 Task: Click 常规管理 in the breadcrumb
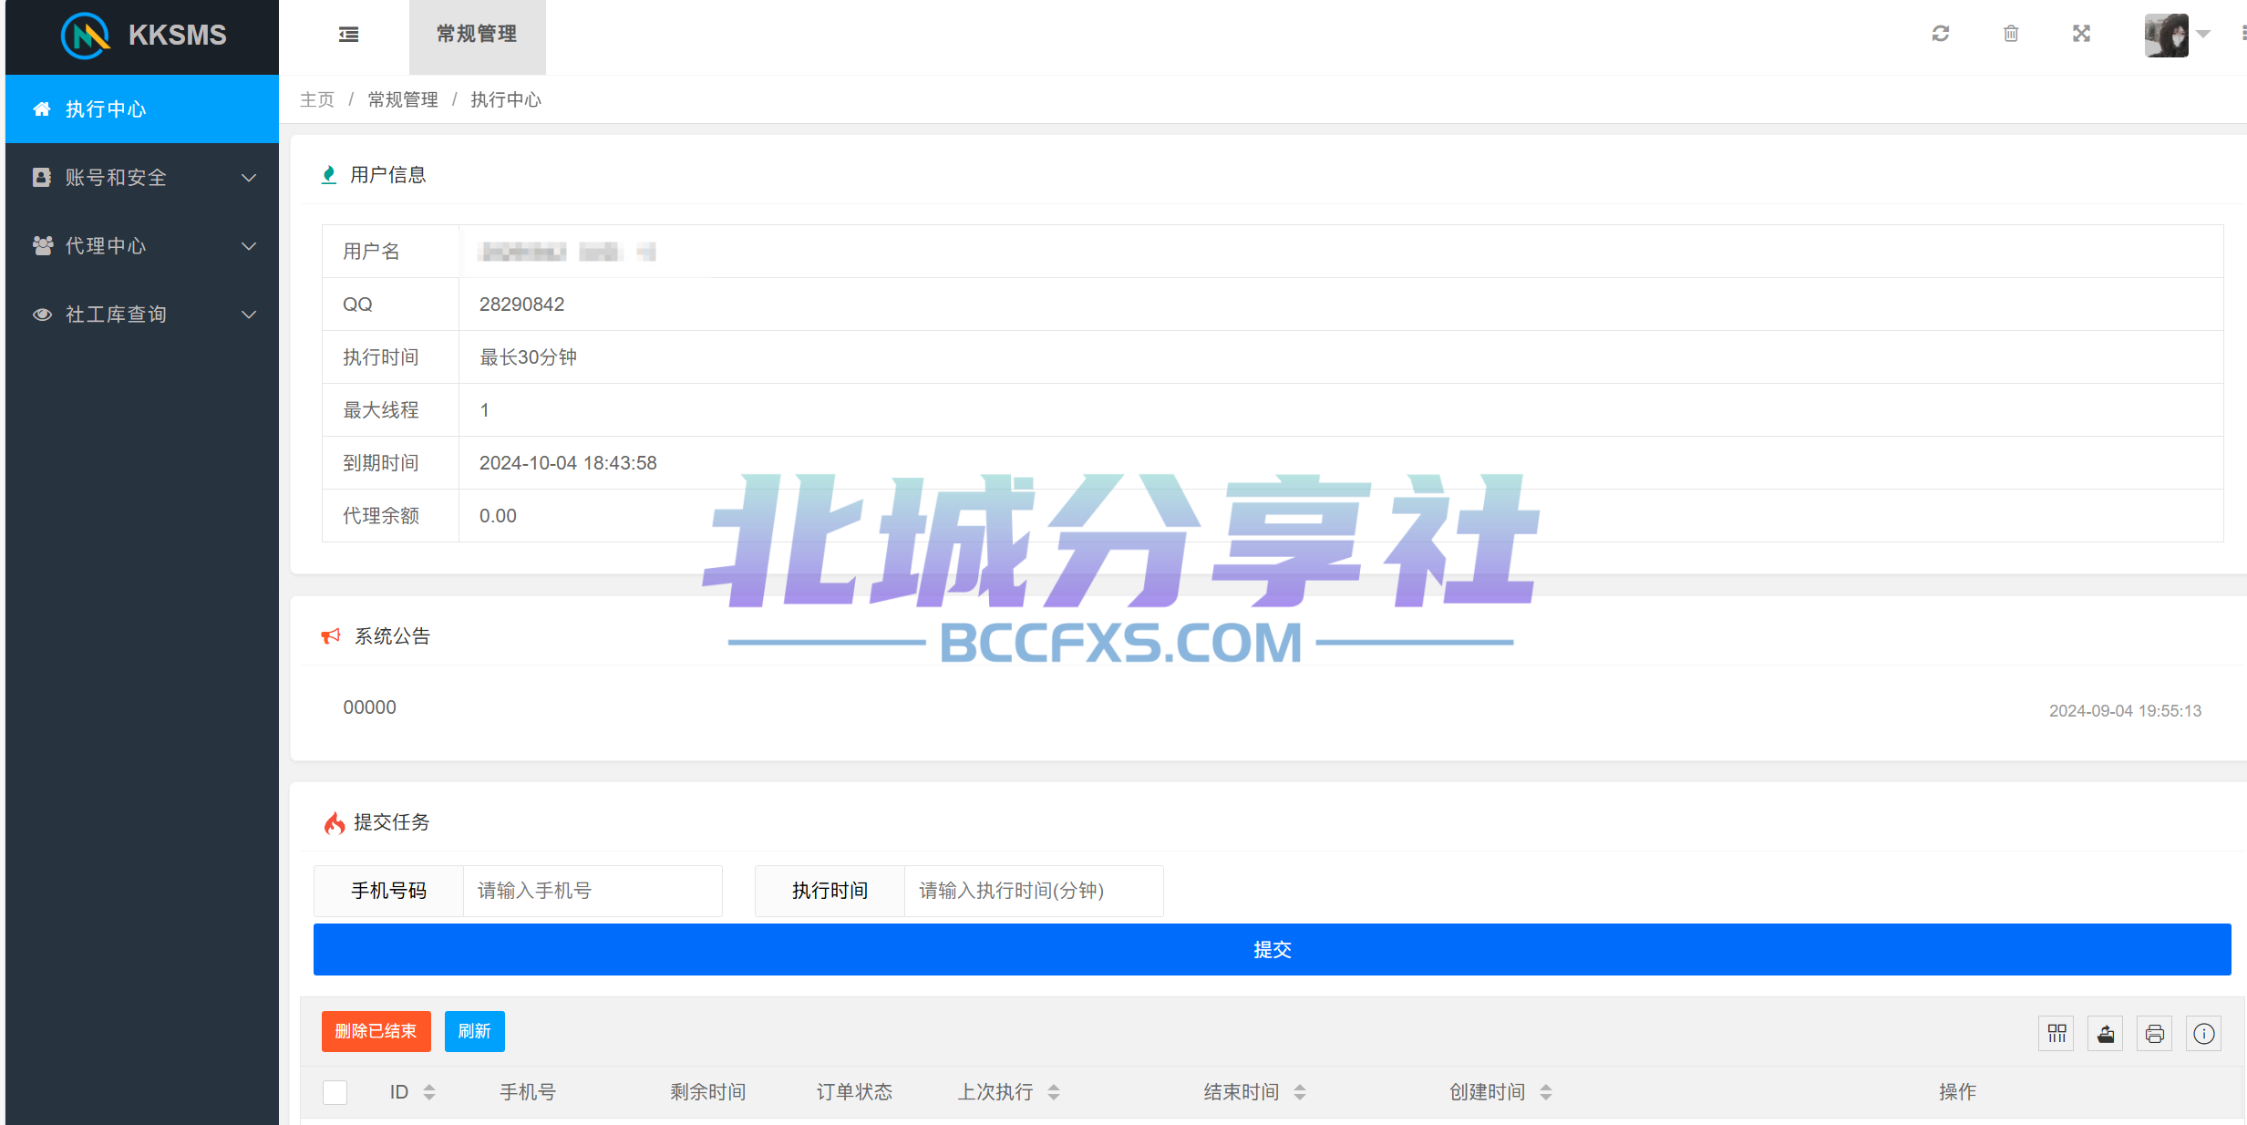click(x=403, y=99)
